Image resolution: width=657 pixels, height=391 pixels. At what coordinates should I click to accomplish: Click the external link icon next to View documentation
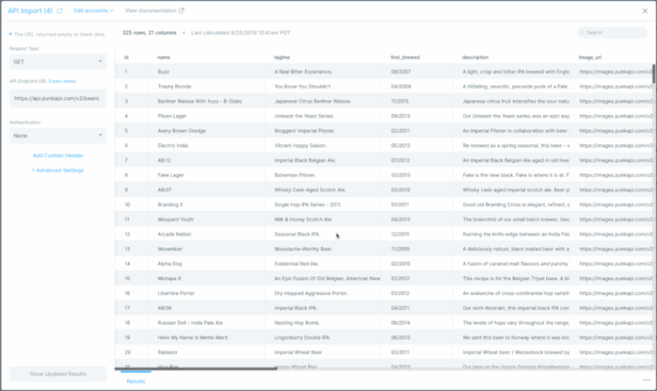tap(181, 11)
